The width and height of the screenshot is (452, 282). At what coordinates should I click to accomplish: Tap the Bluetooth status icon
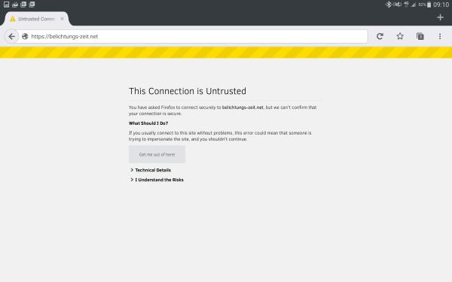[x=389, y=5]
